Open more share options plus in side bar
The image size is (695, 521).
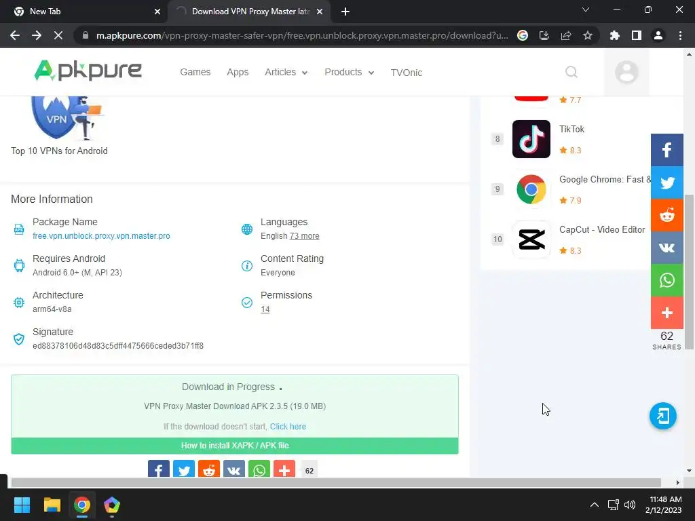coord(666,313)
